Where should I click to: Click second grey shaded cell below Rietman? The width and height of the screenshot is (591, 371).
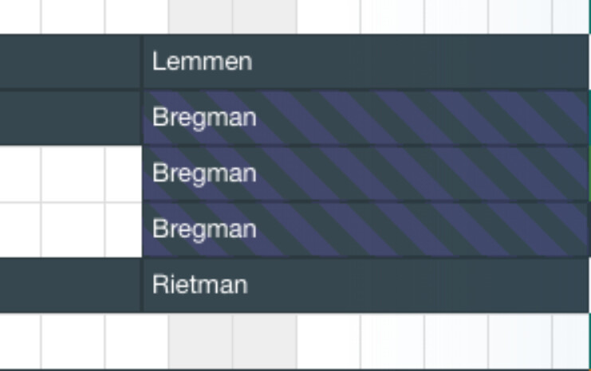(264, 341)
